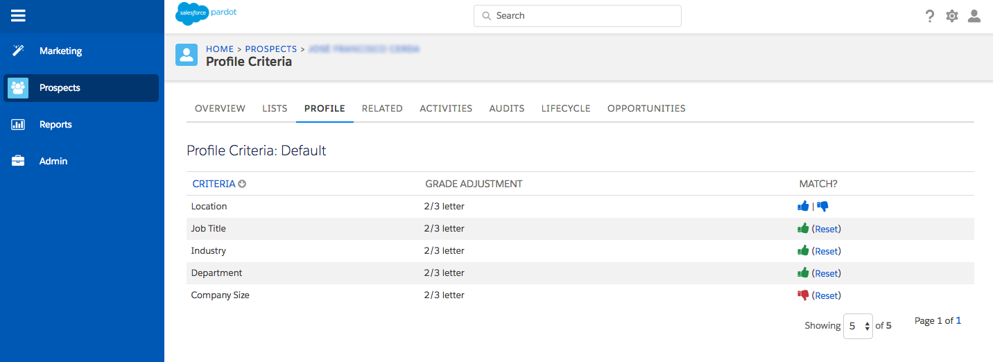993x362 pixels.
Task: Click into the Search field
Action: pyautogui.click(x=577, y=15)
